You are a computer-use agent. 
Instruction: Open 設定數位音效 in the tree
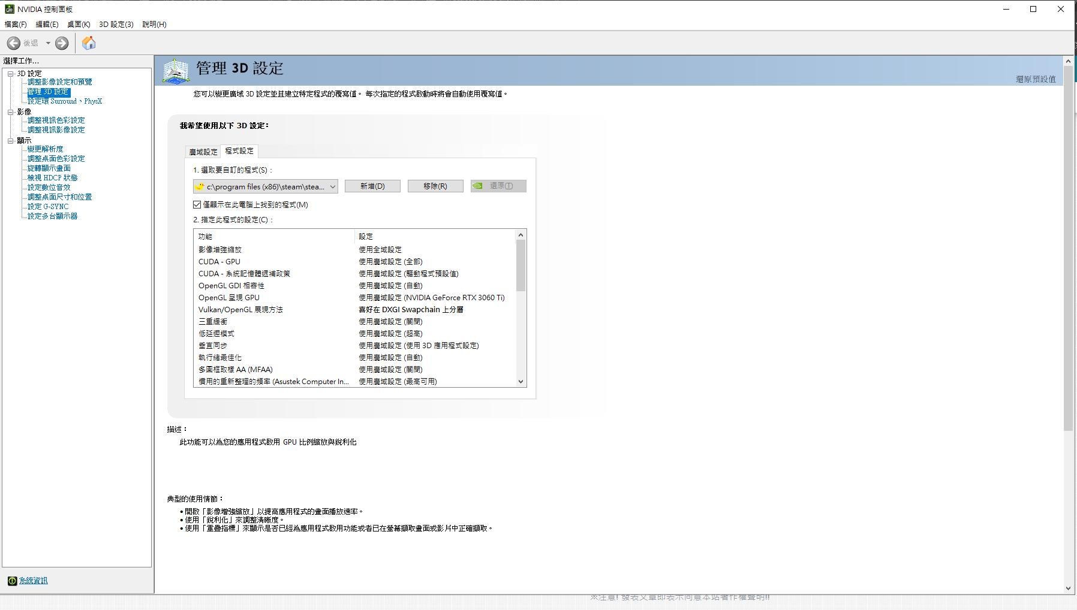(x=49, y=188)
